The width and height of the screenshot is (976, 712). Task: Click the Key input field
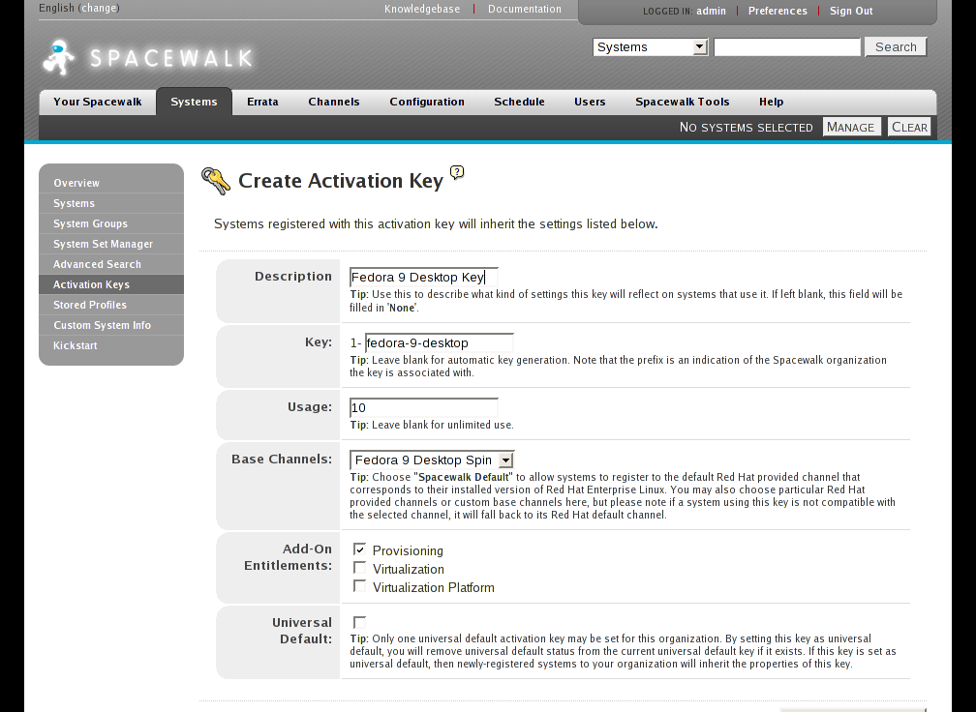[x=440, y=342]
